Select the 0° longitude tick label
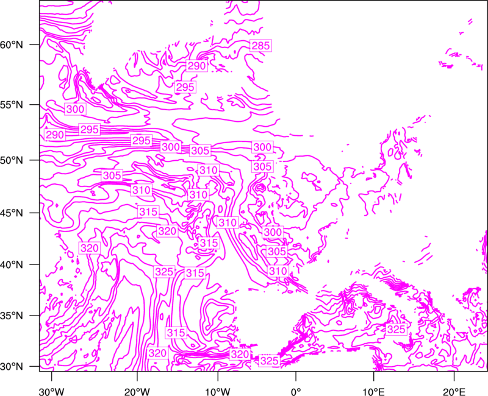 (x=296, y=392)
